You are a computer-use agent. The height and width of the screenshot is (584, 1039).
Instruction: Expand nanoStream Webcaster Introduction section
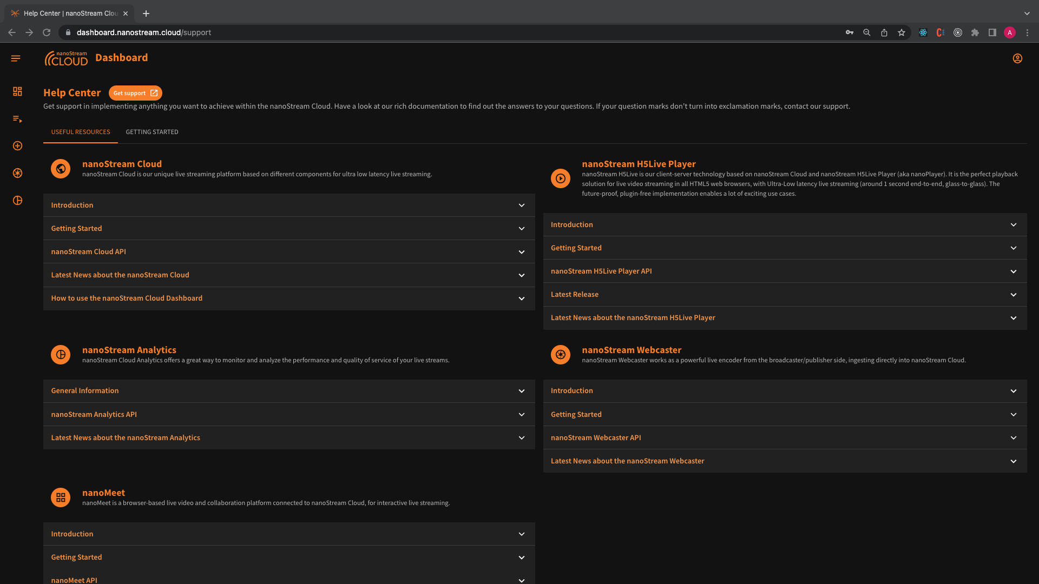click(785, 390)
